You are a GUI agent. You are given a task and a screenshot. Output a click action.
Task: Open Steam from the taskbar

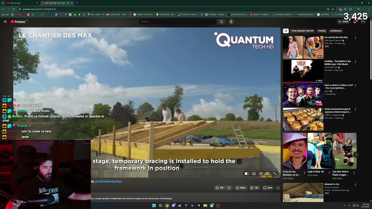point(180,206)
